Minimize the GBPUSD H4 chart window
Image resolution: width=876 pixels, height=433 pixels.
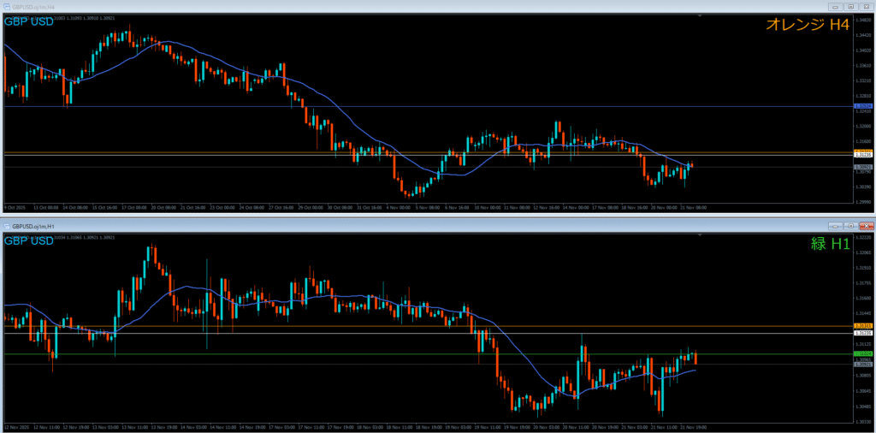(834, 6)
